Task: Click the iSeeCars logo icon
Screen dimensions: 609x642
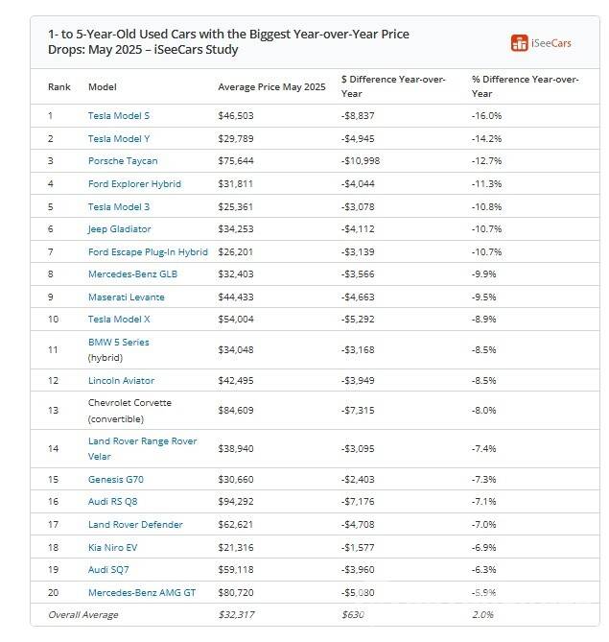Action: (x=520, y=43)
